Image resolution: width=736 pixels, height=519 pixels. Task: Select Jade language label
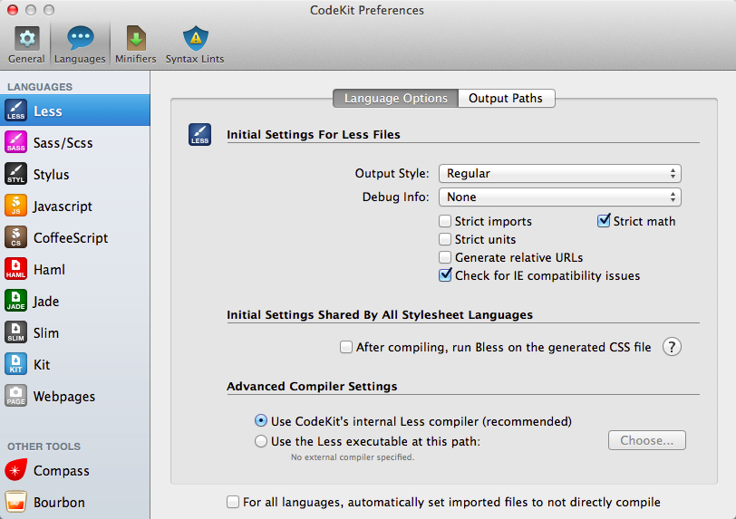[x=46, y=302]
